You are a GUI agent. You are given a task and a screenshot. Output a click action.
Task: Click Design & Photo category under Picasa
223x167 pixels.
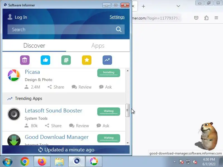(38, 80)
